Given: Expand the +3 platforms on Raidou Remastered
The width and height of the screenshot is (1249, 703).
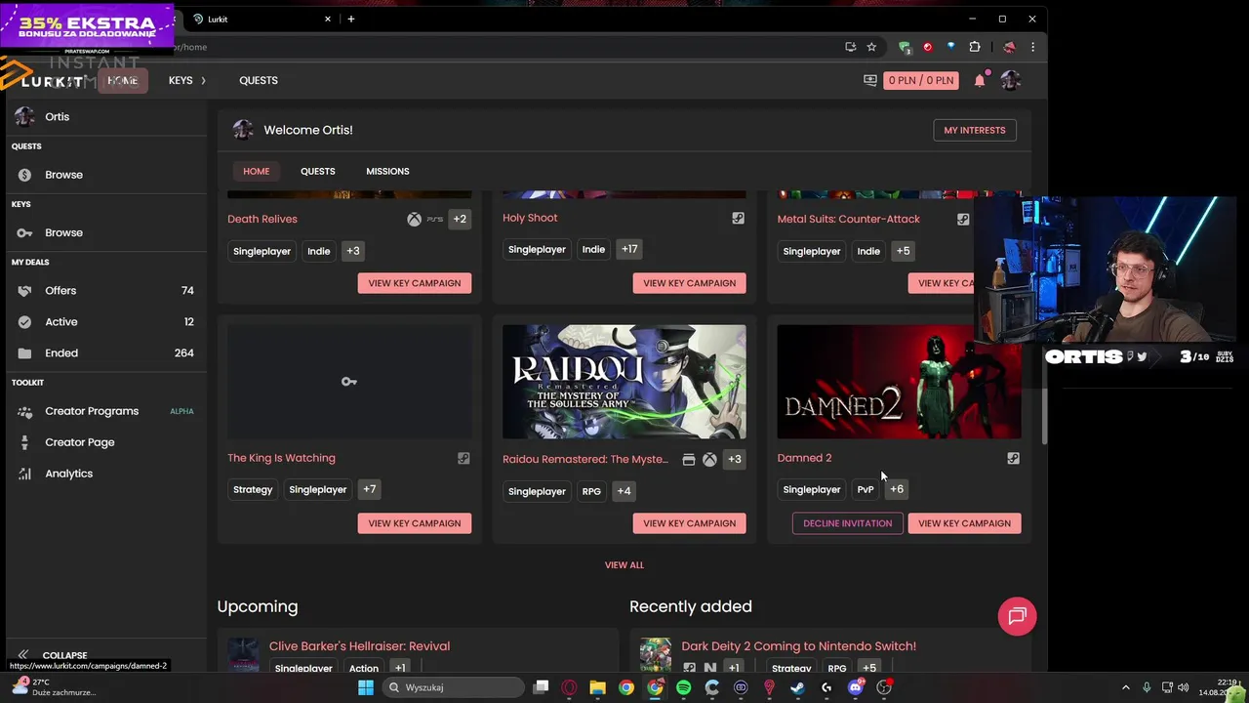Looking at the screenshot, I should coord(734,459).
